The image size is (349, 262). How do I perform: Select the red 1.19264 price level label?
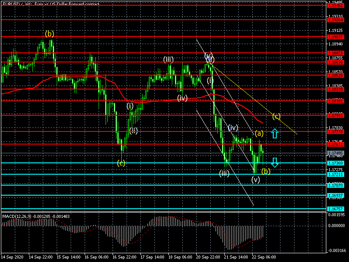[x=335, y=20]
